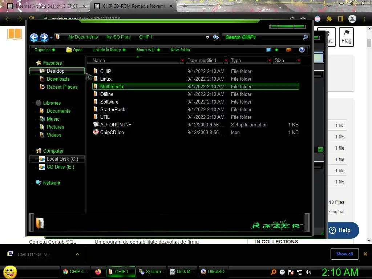Open the Share with menu

click(148, 50)
